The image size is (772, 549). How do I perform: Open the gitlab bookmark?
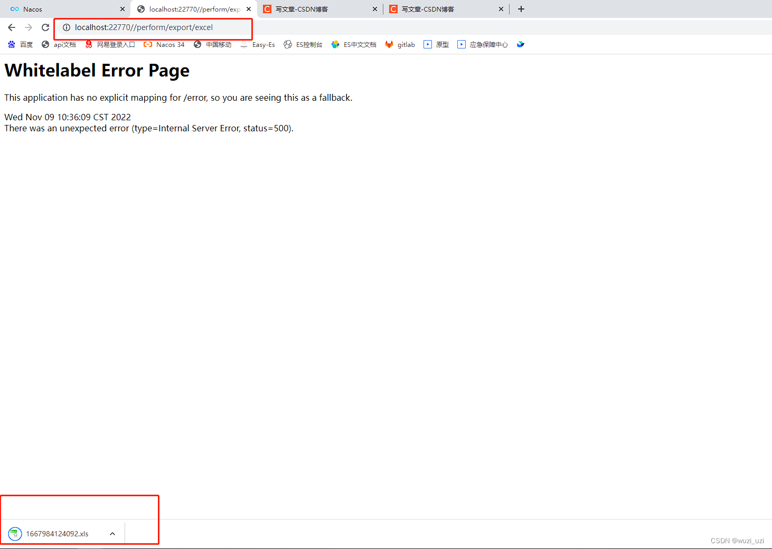[400, 45]
